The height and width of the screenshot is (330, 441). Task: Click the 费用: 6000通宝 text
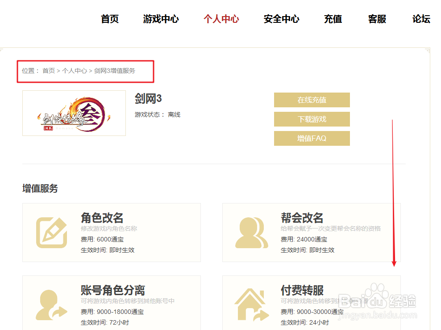pyautogui.click(x=102, y=239)
